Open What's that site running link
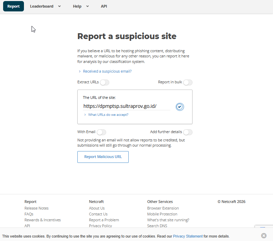This screenshot has width=273, height=241. point(168,220)
